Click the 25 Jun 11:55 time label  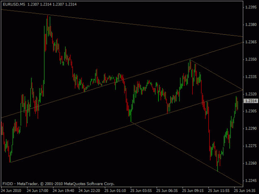pos(219,191)
